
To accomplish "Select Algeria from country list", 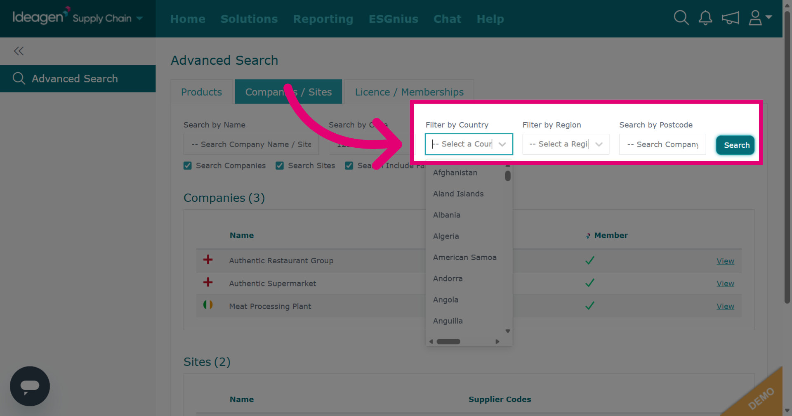I will pos(446,236).
